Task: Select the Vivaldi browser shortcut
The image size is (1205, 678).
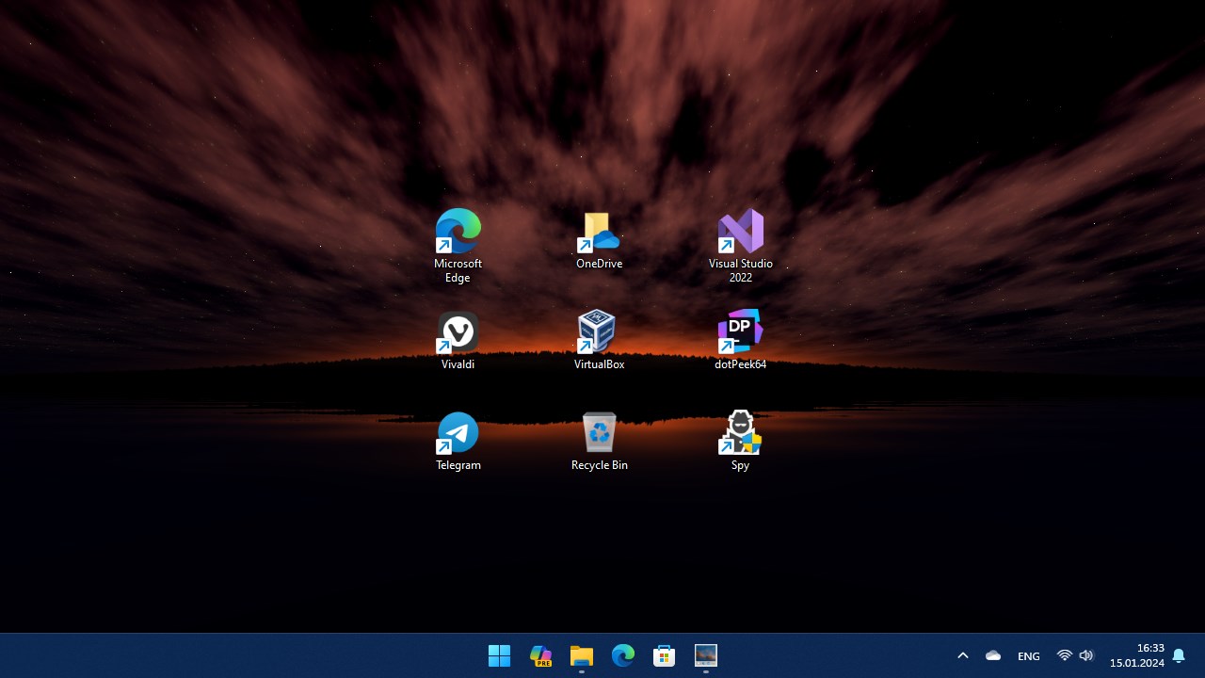Action: tap(458, 340)
